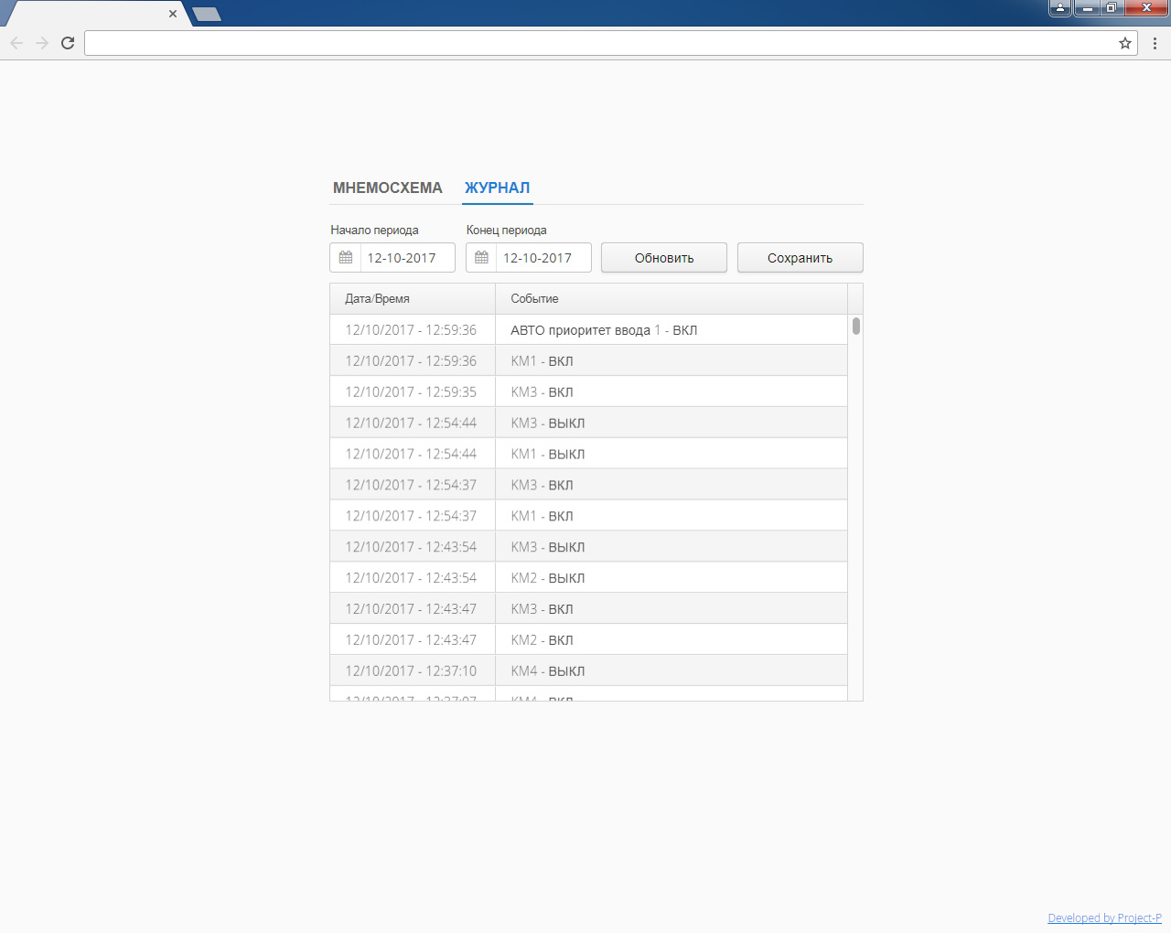Click the browser forward arrow
Viewport: 1171px width, 933px height.
[42, 43]
